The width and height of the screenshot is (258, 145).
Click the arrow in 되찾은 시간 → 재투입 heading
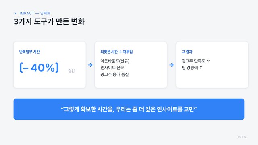[120, 52]
